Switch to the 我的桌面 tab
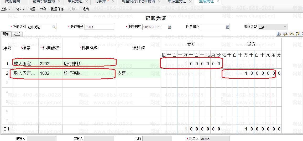 coord(12,2)
